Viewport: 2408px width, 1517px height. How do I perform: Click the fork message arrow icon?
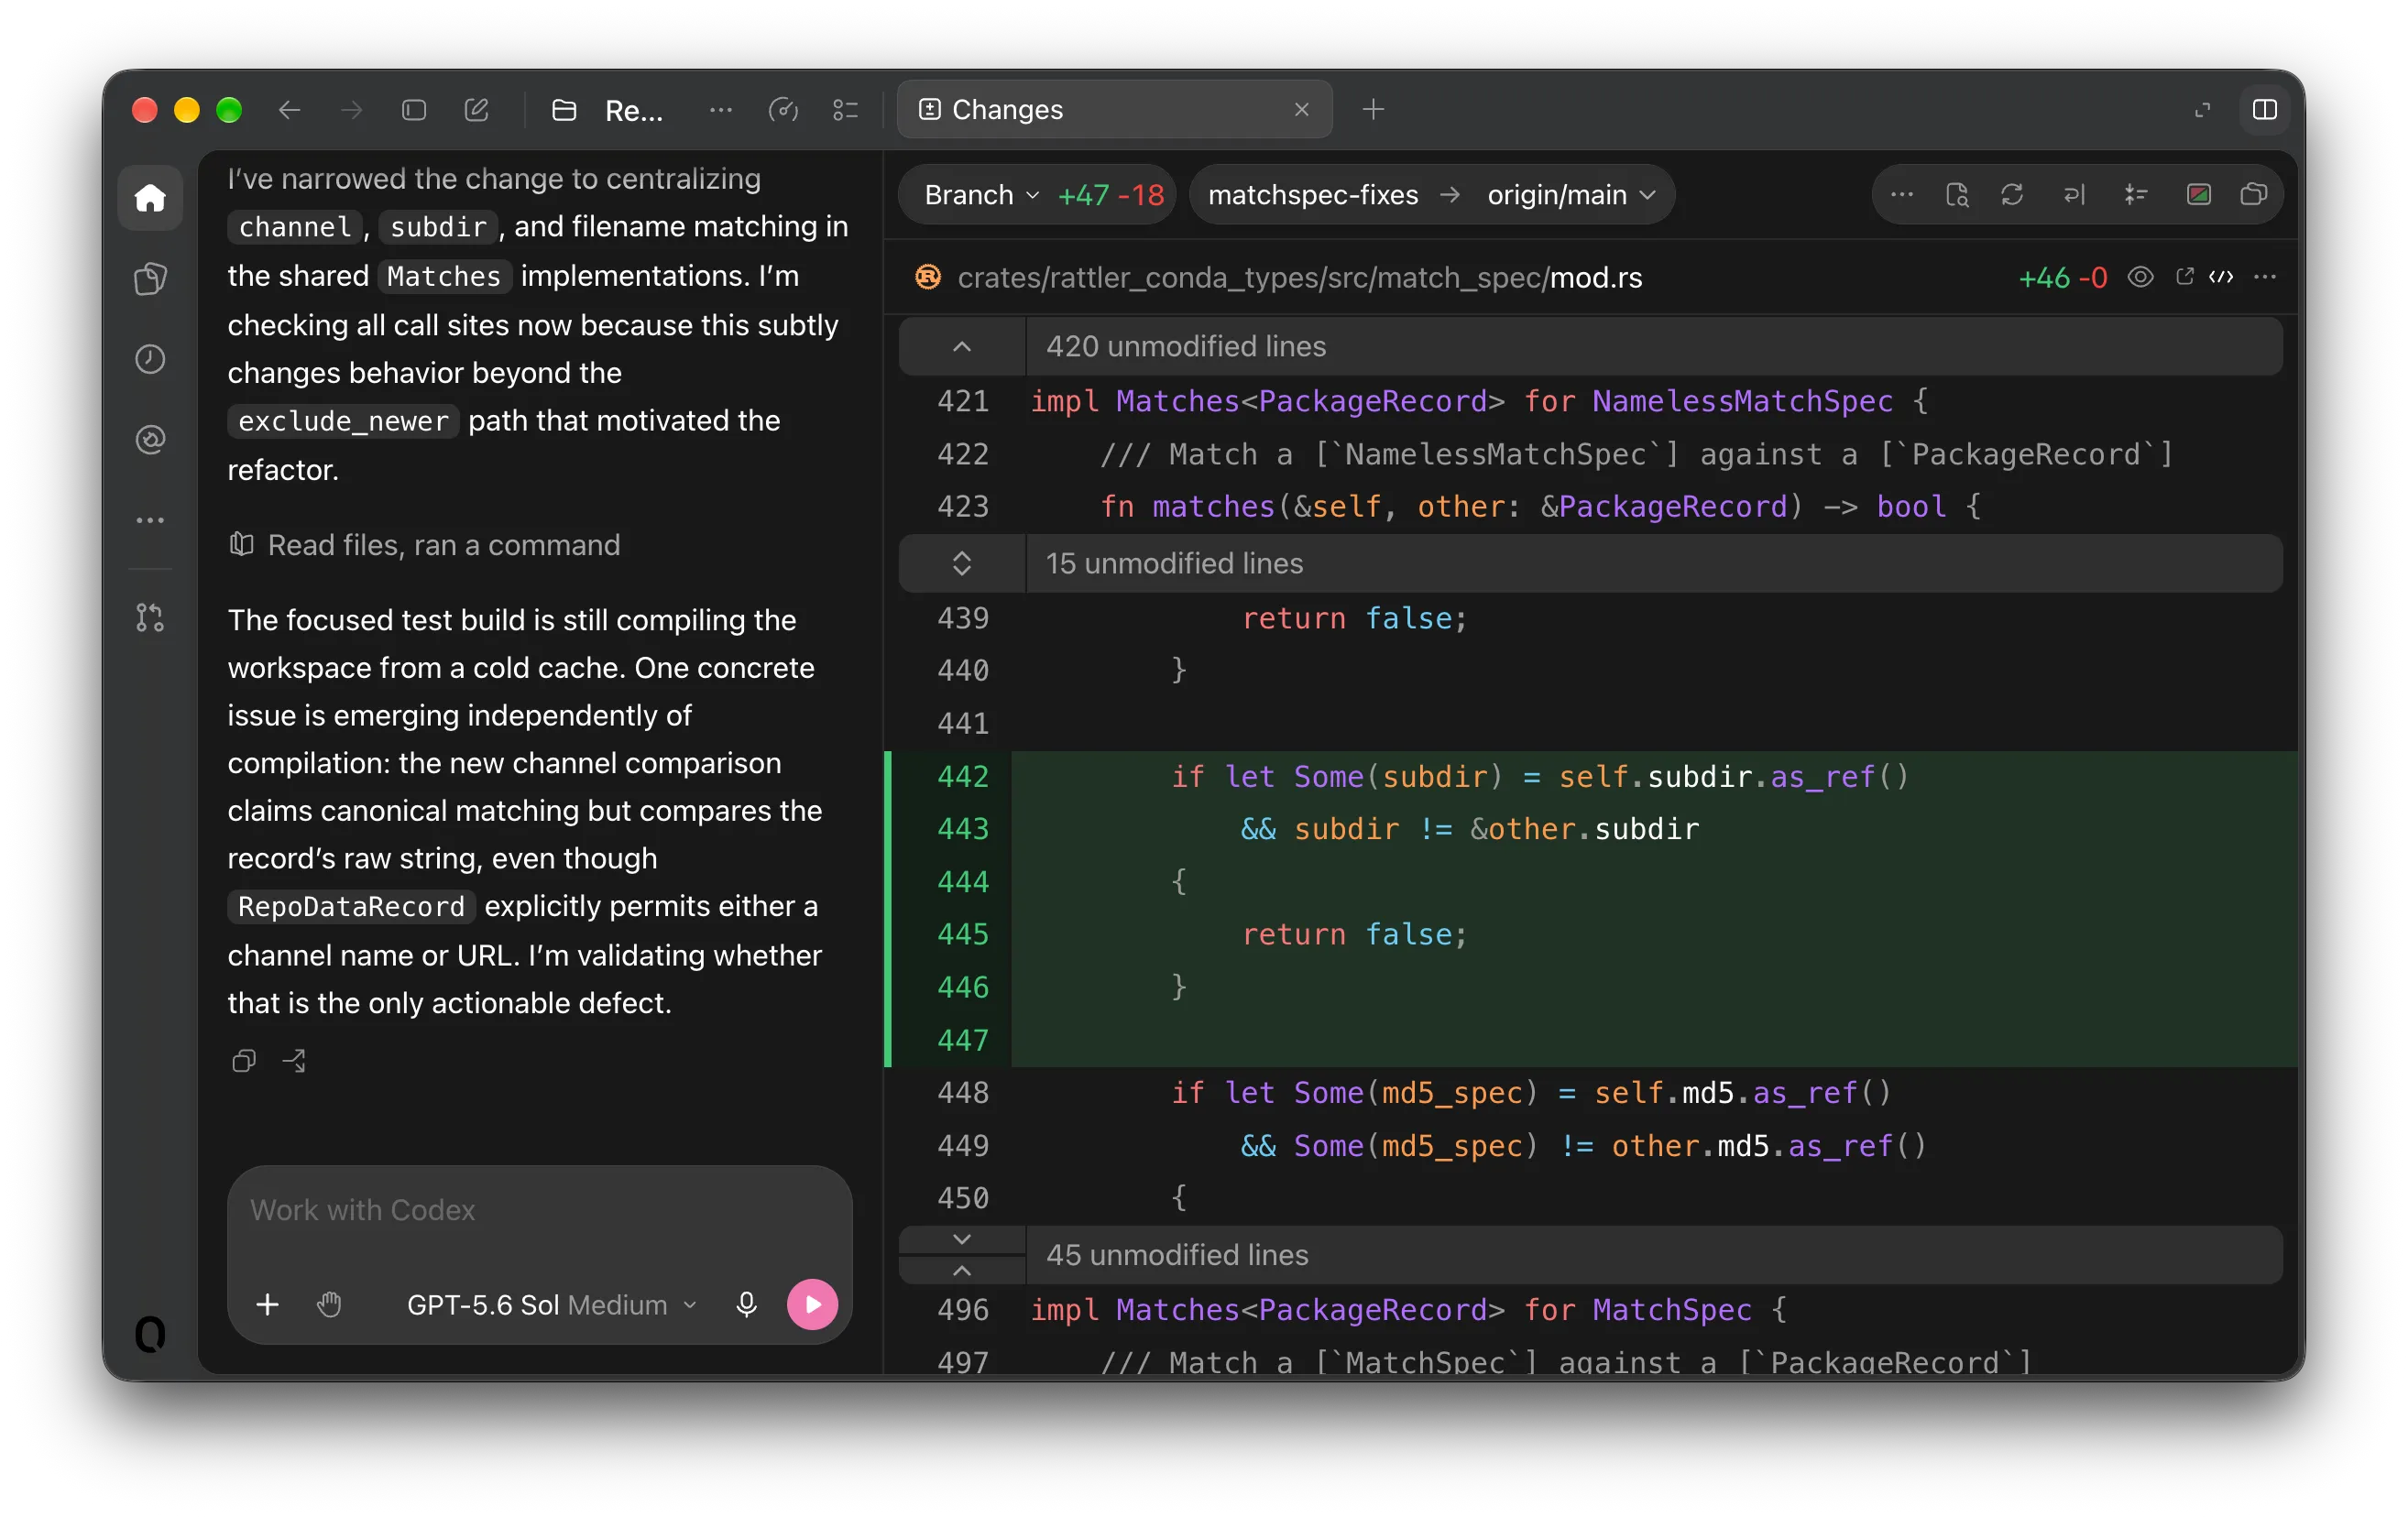[x=294, y=1060]
